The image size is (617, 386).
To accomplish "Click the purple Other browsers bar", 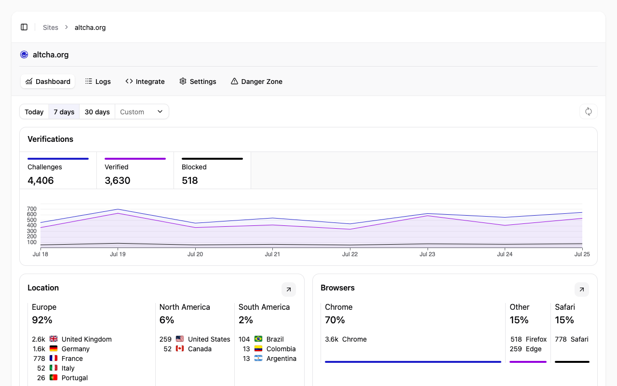I will click(528, 362).
